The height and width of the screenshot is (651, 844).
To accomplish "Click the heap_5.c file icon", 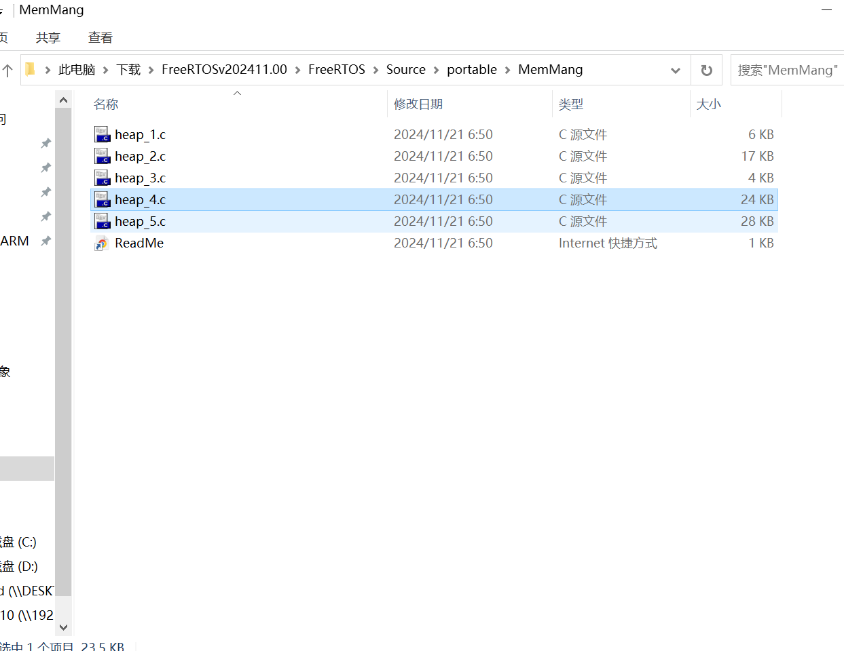I will [x=102, y=221].
